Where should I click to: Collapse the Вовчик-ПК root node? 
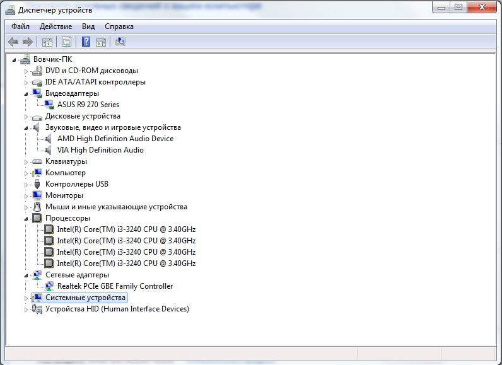click(x=14, y=60)
